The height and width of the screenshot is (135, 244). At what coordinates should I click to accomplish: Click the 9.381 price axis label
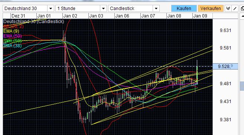click(225, 120)
